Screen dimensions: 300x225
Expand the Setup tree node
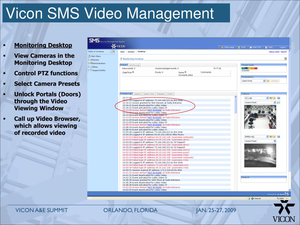click(x=88, y=67)
